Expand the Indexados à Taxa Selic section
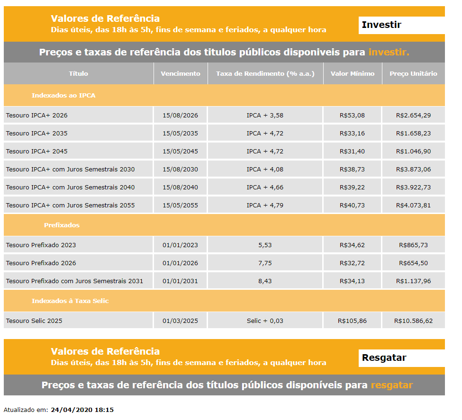Screen dimensions: 462x420 tap(70, 301)
